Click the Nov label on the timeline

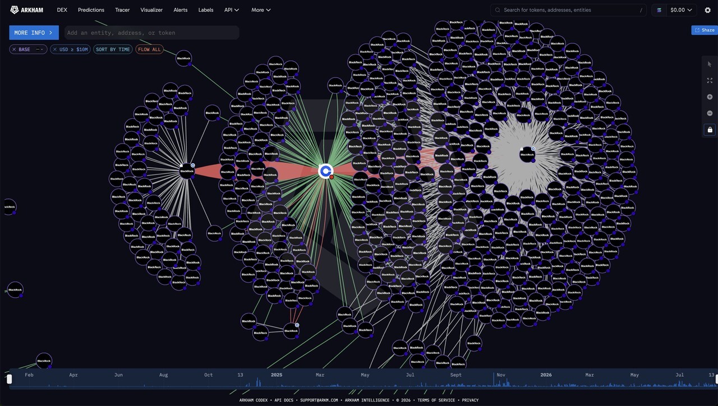(501, 375)
